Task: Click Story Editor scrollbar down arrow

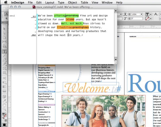Action: (116, 59)
